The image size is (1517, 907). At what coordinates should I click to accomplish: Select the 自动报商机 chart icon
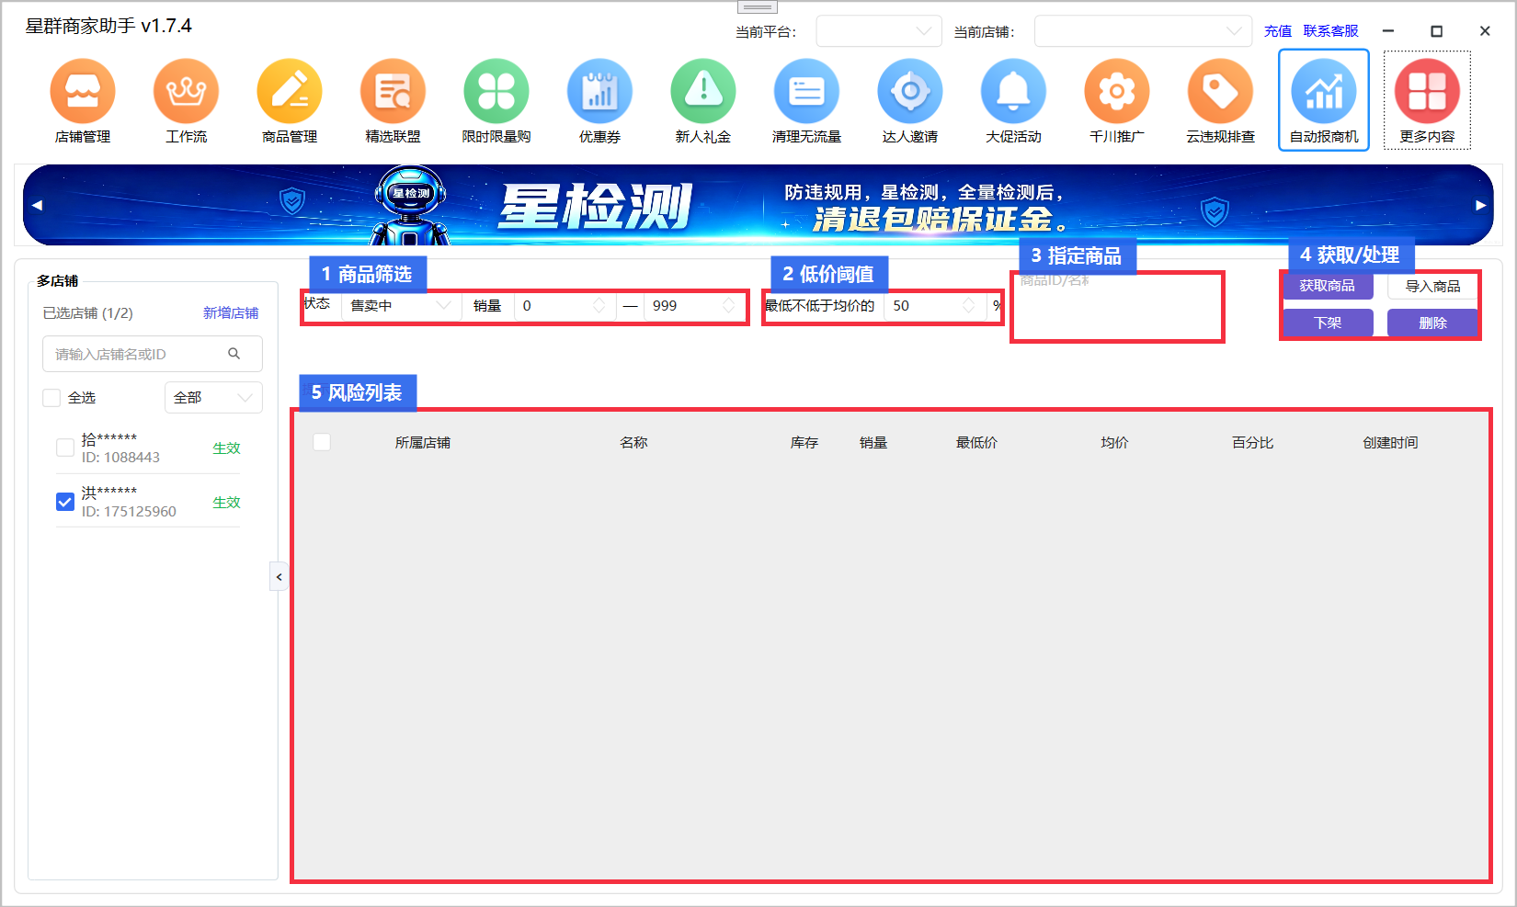tap(1324, 91)
